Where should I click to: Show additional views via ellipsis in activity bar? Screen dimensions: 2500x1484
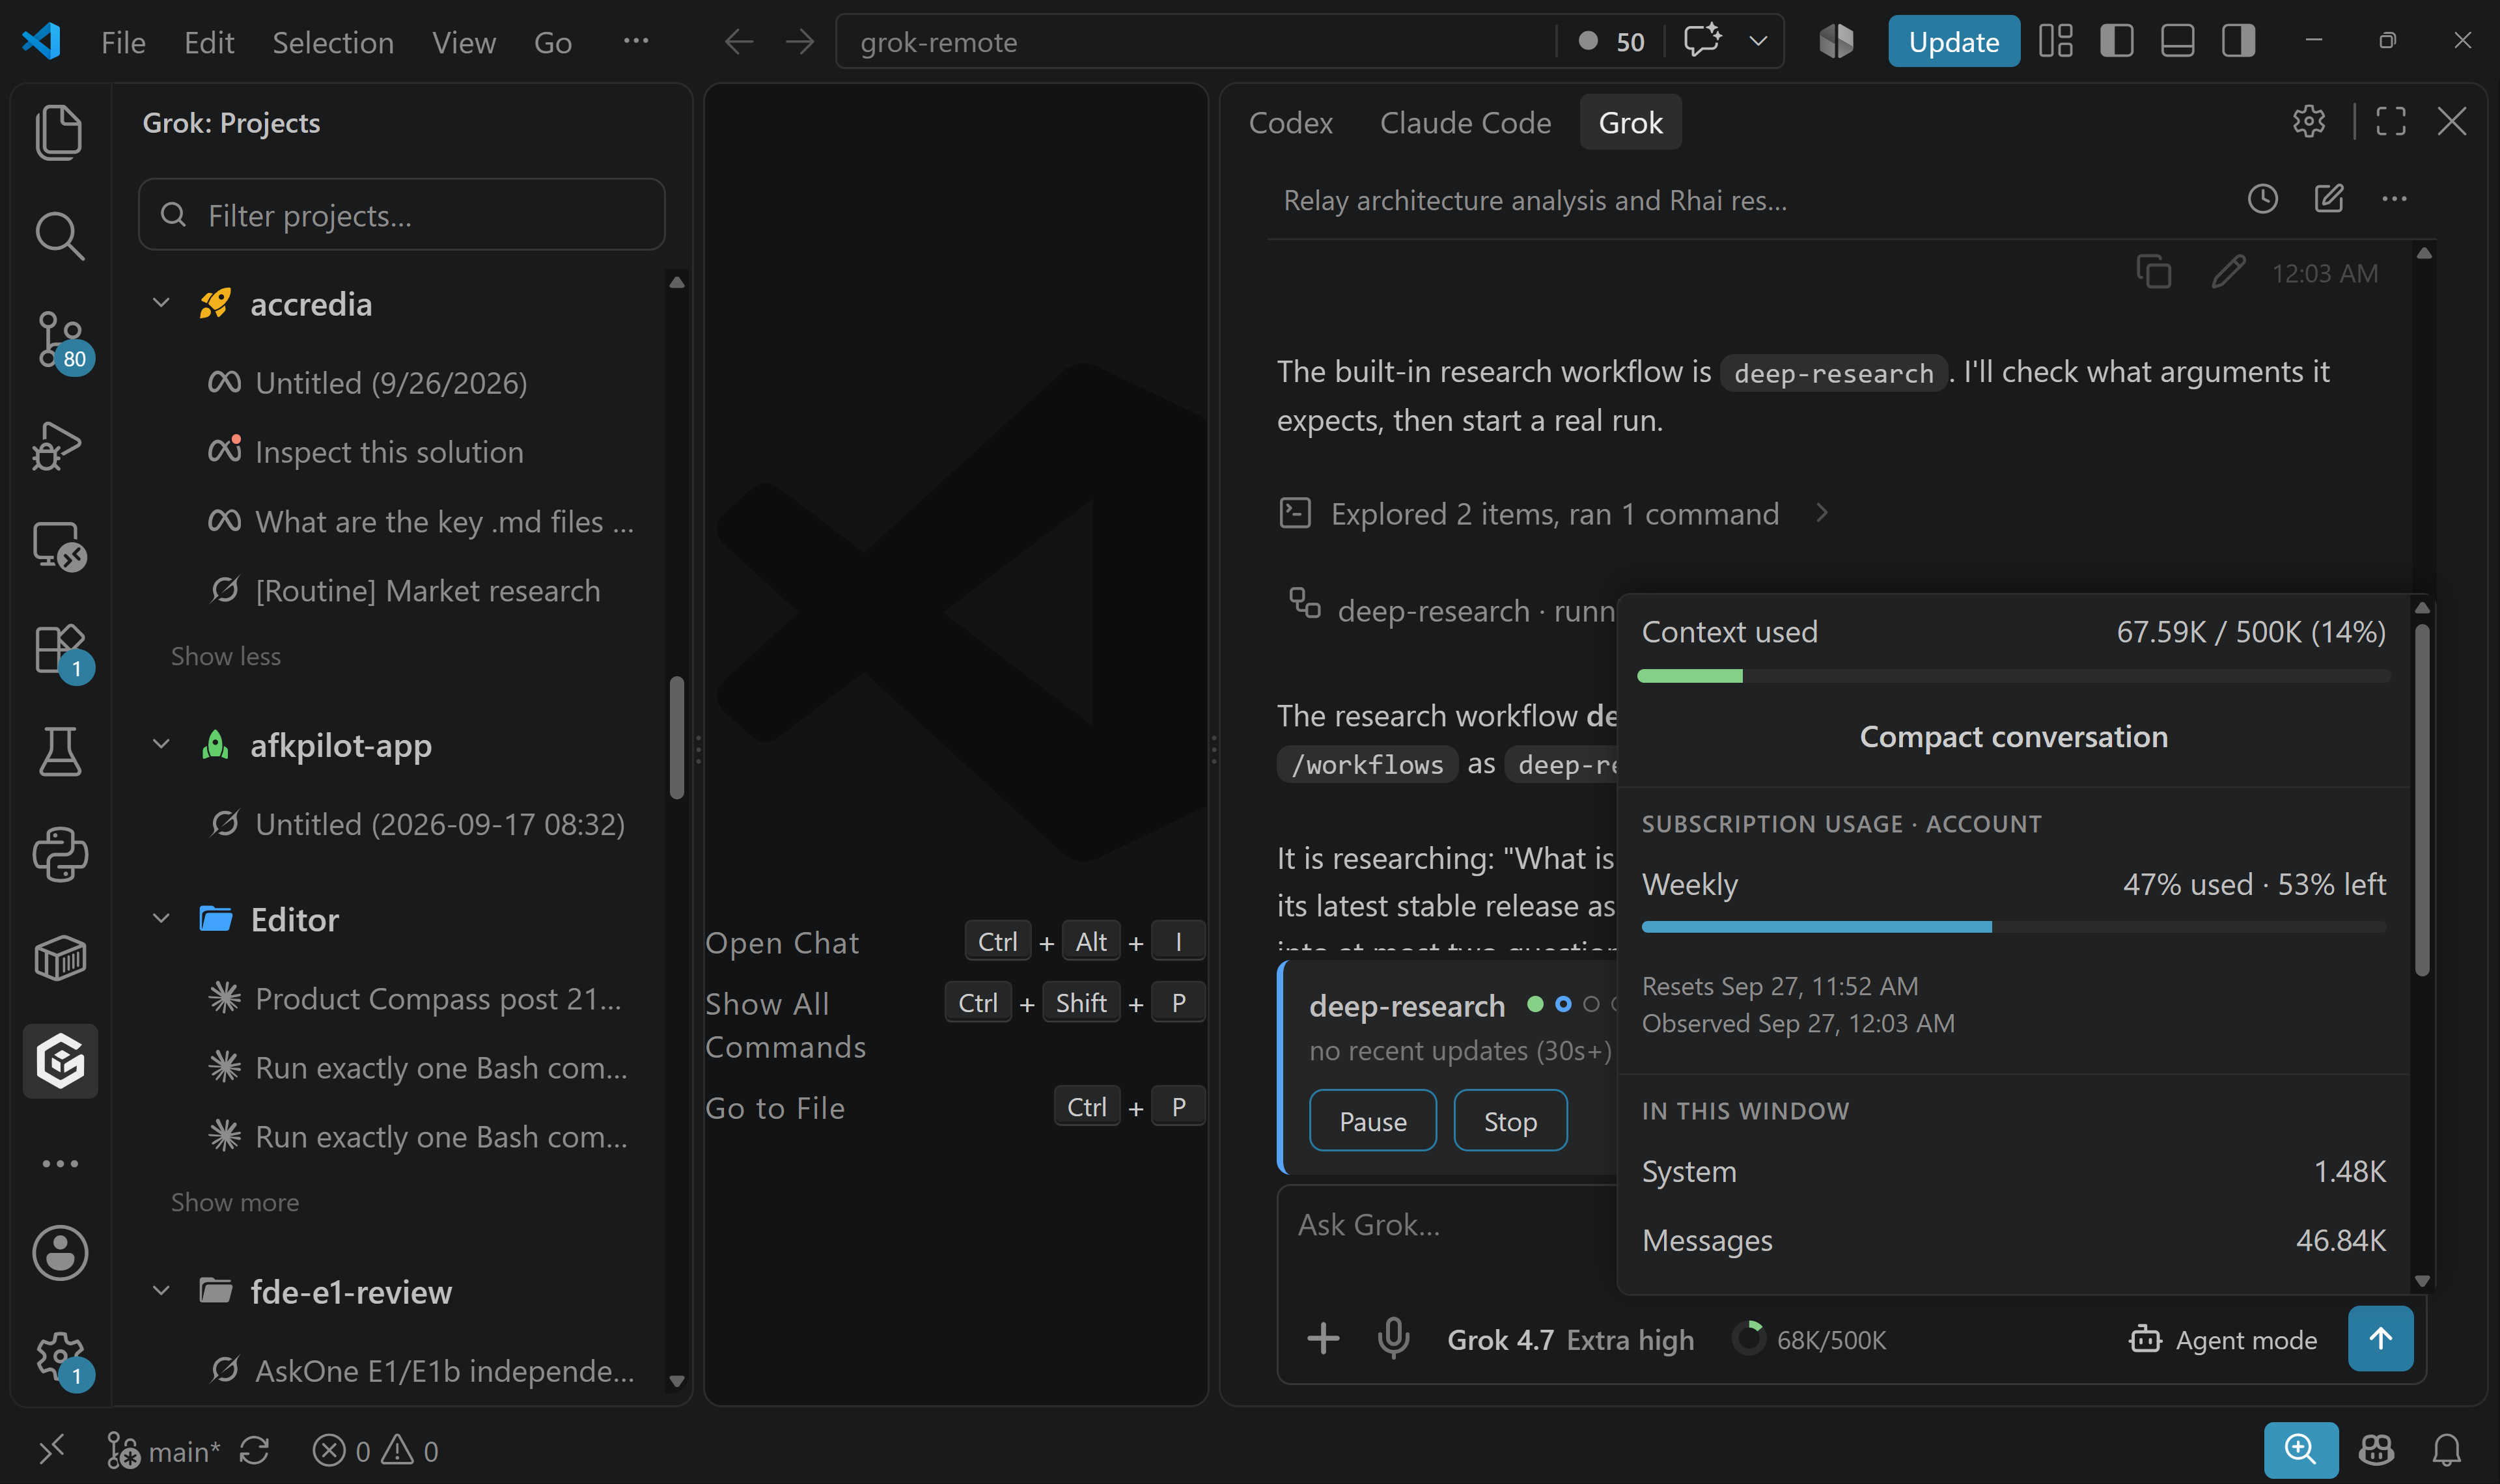tap(60, 1164)
